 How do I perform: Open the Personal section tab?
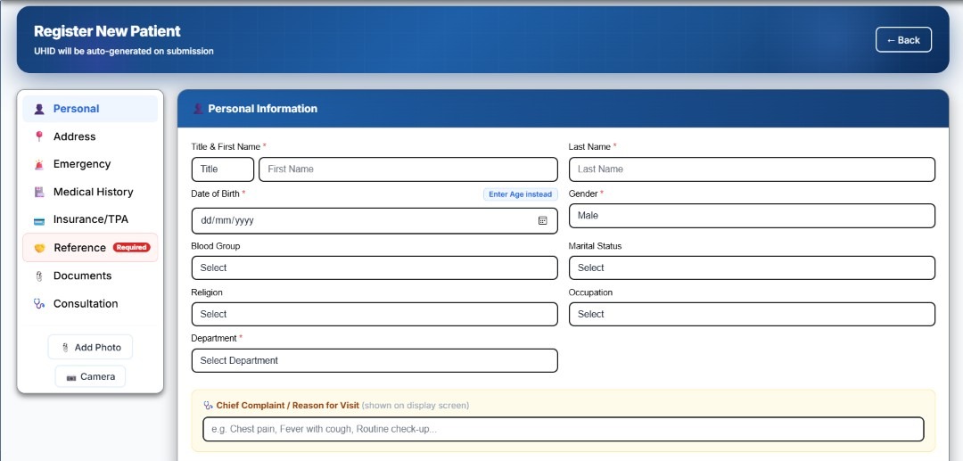coord(90,109)
